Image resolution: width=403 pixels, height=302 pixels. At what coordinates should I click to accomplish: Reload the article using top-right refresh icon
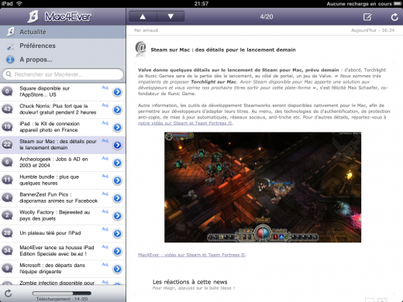tap(394, 17)
